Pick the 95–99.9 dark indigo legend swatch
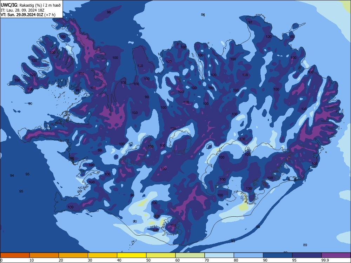Viewport: 351px width, 263px height. [x=307, y=255]
